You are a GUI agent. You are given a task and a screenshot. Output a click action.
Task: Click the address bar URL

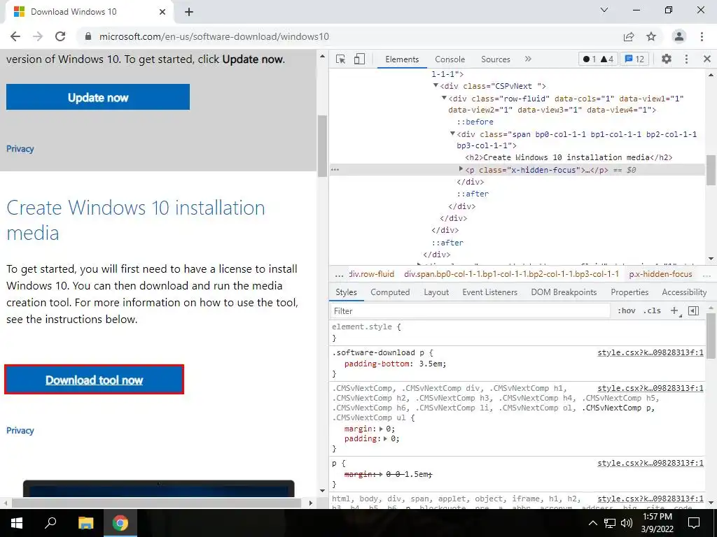[x=214, y=36]
